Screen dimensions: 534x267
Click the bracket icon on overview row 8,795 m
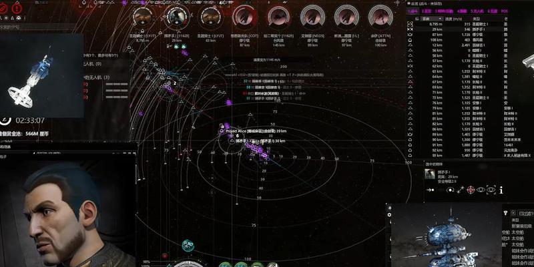[411, 24]
